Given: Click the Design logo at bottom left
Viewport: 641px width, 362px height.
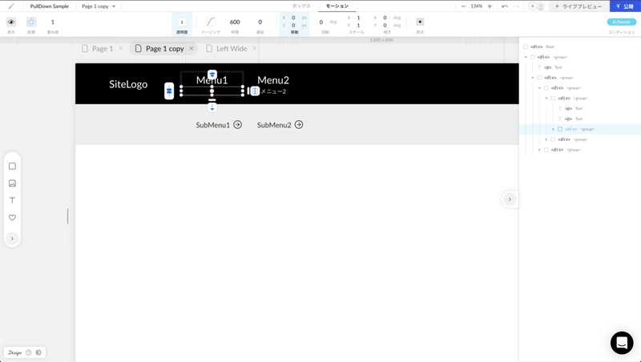Looking at the screenshot, I should tap(14, 352).
